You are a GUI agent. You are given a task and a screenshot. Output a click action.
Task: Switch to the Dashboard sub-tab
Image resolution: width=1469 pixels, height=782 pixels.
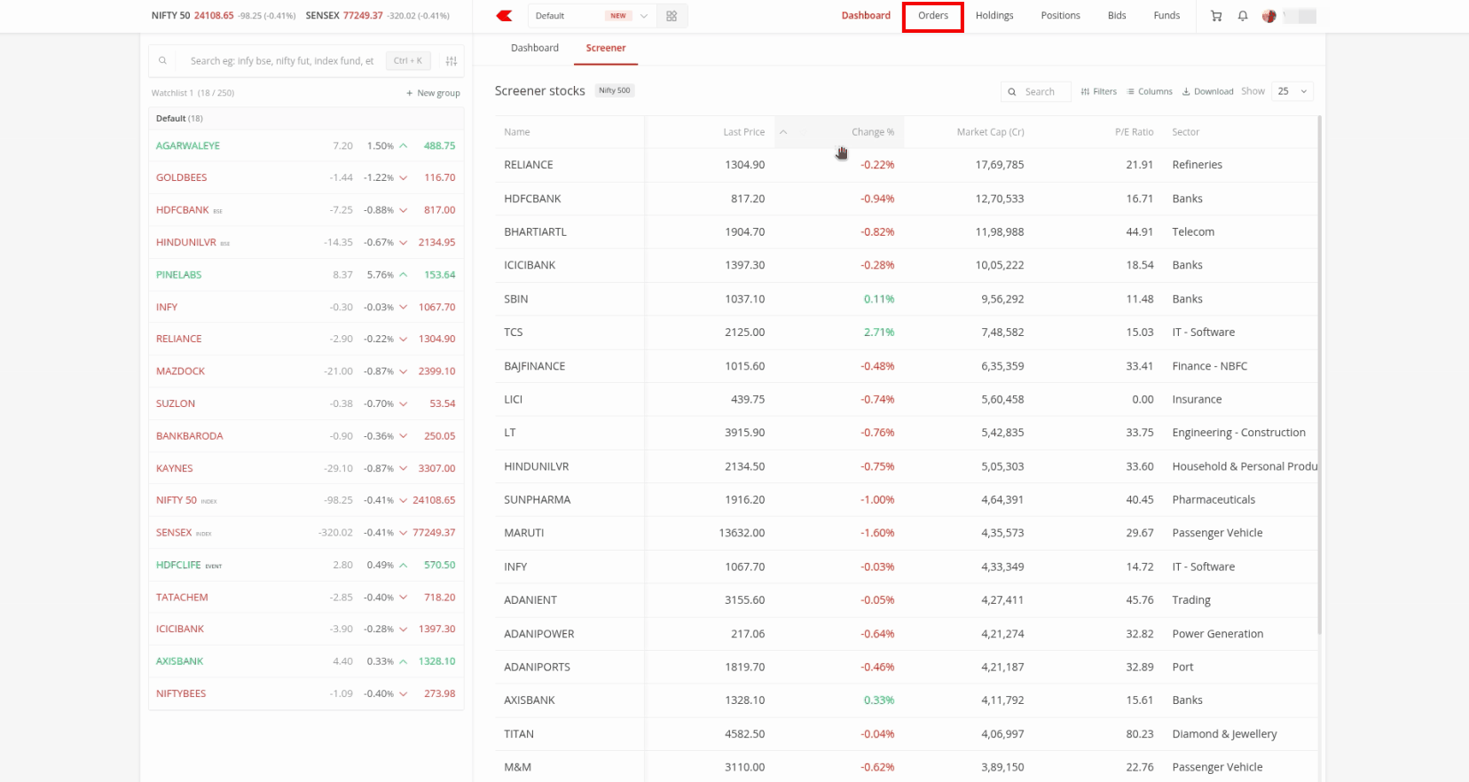535,48
